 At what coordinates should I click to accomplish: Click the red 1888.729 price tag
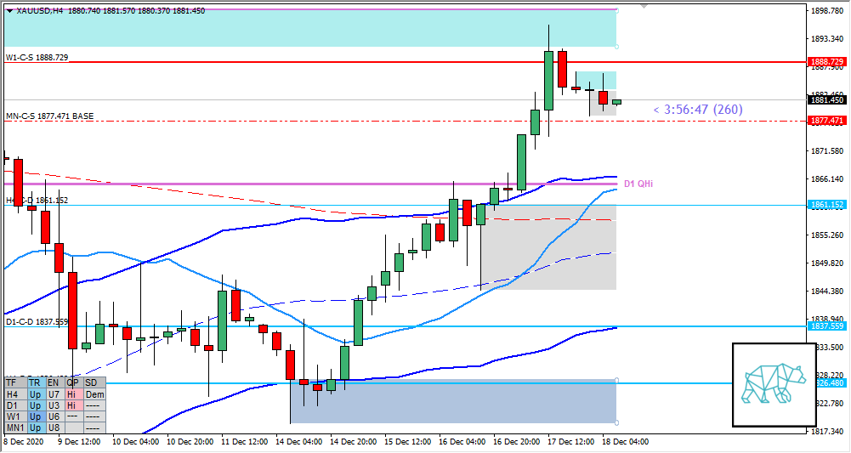[826, 62]
